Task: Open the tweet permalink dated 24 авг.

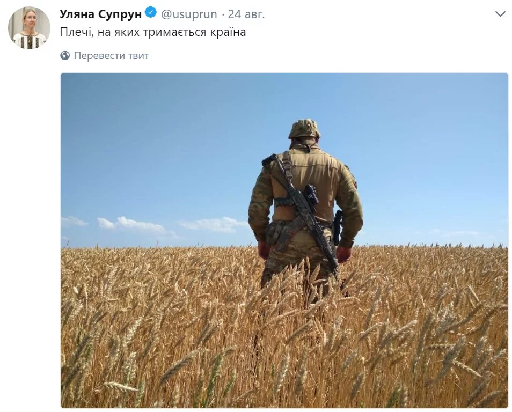Action: click(246, 14)
